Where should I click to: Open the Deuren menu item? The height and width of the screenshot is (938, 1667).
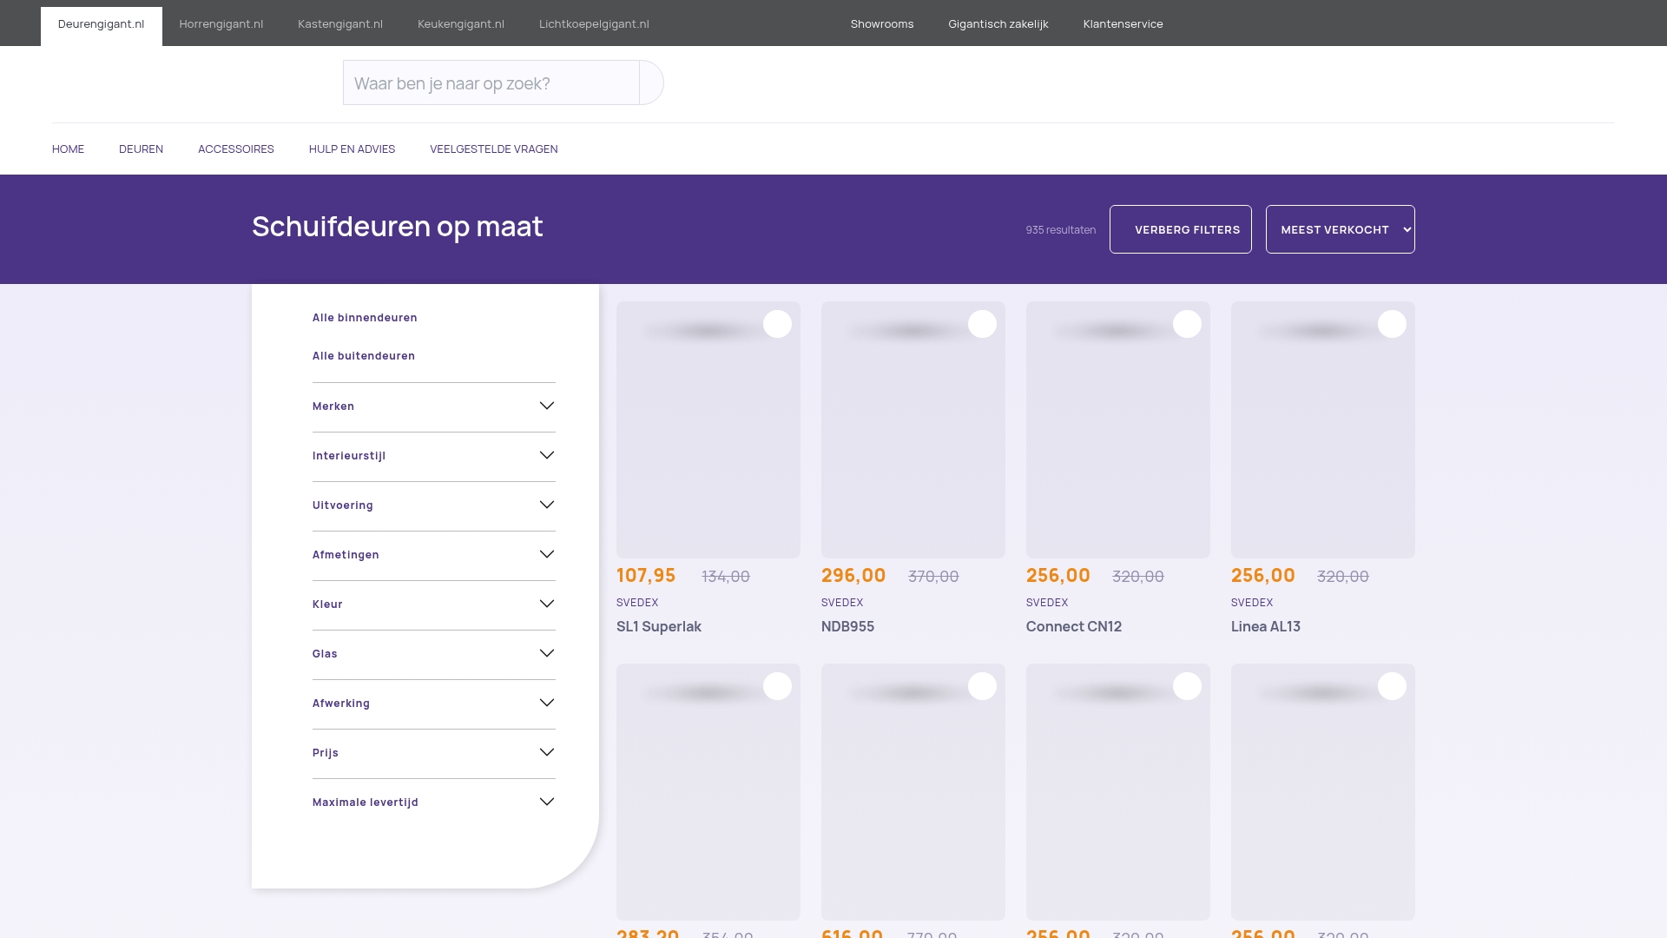(141, 149)
